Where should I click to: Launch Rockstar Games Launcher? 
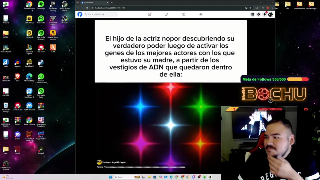pyautogui.click(x=53, y=35)
